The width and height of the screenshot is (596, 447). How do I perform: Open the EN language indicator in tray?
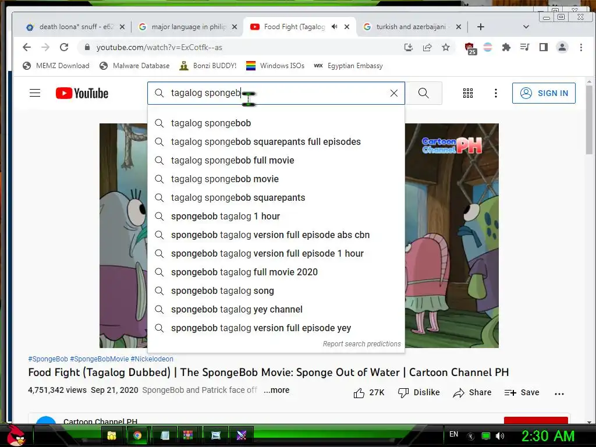[453, 434]
